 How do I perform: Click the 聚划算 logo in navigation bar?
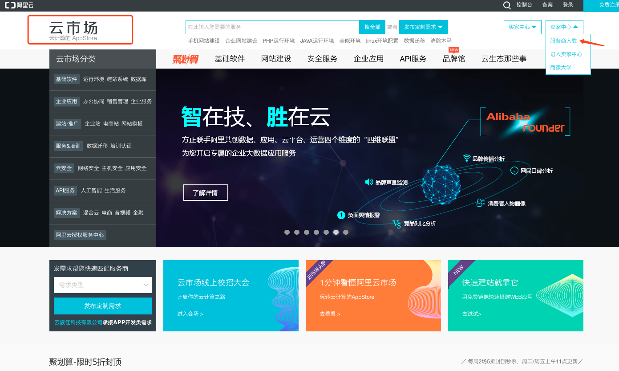[x=185, y=59]
